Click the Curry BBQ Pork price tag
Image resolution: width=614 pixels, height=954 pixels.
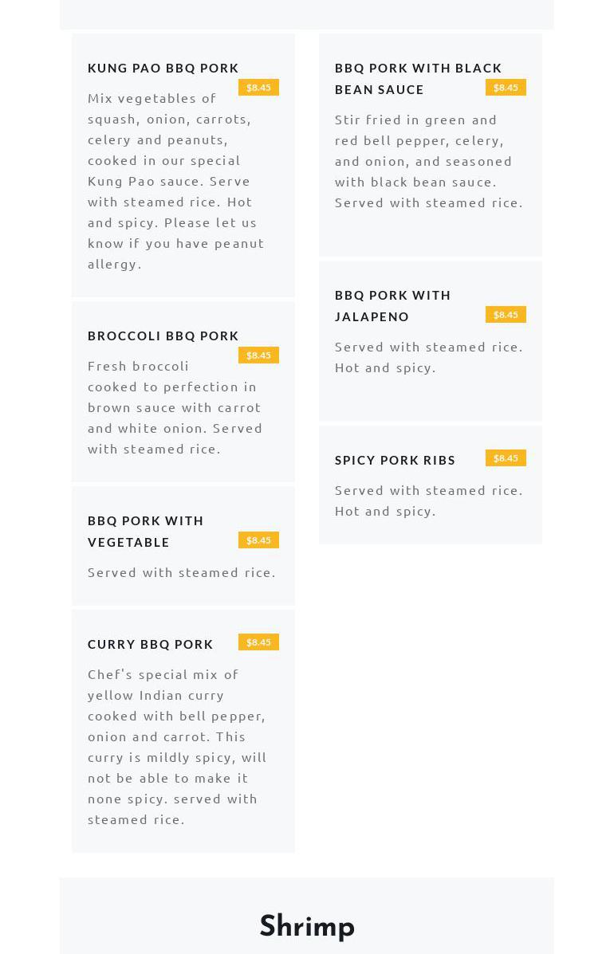[258, 642]
